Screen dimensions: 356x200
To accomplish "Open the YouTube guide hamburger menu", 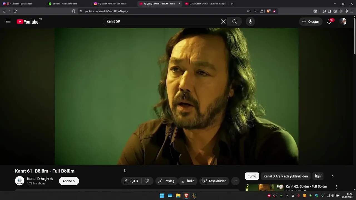I will tap(8, 21).
